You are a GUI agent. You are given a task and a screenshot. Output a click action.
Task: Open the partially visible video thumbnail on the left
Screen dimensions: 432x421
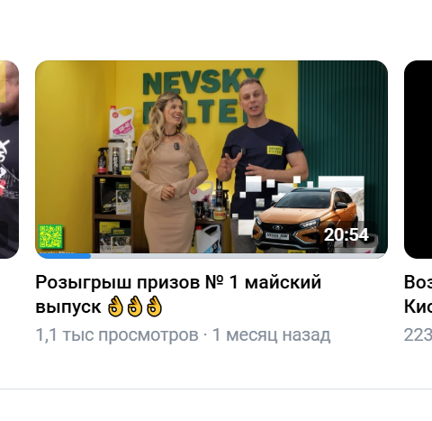click(9, 160)
